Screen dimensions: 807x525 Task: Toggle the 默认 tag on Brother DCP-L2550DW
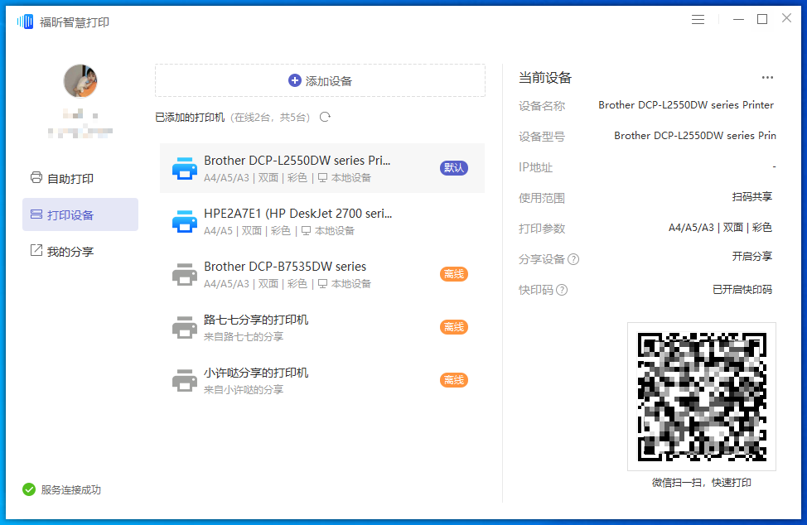(454, 167)
